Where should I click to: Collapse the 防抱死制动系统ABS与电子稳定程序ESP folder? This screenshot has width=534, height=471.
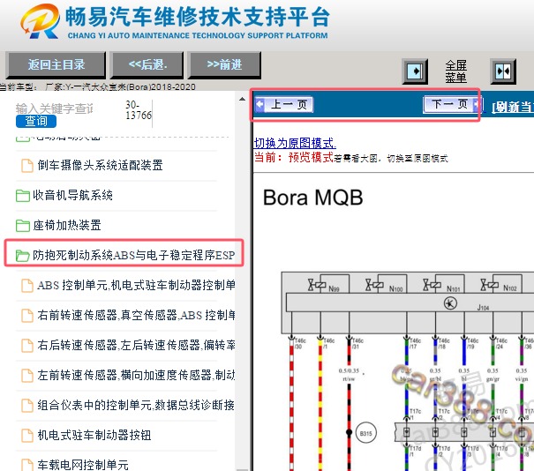click(133, 255)
